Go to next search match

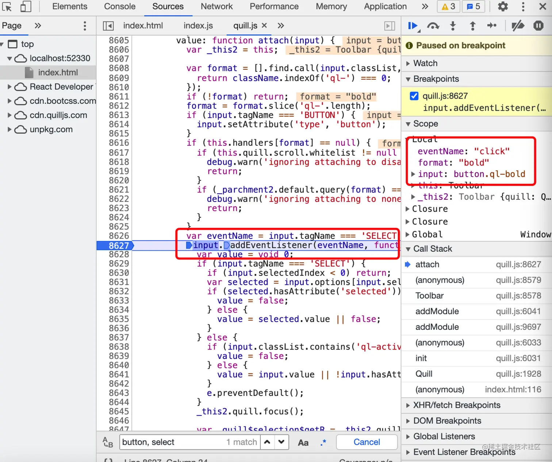coord(281,442)
